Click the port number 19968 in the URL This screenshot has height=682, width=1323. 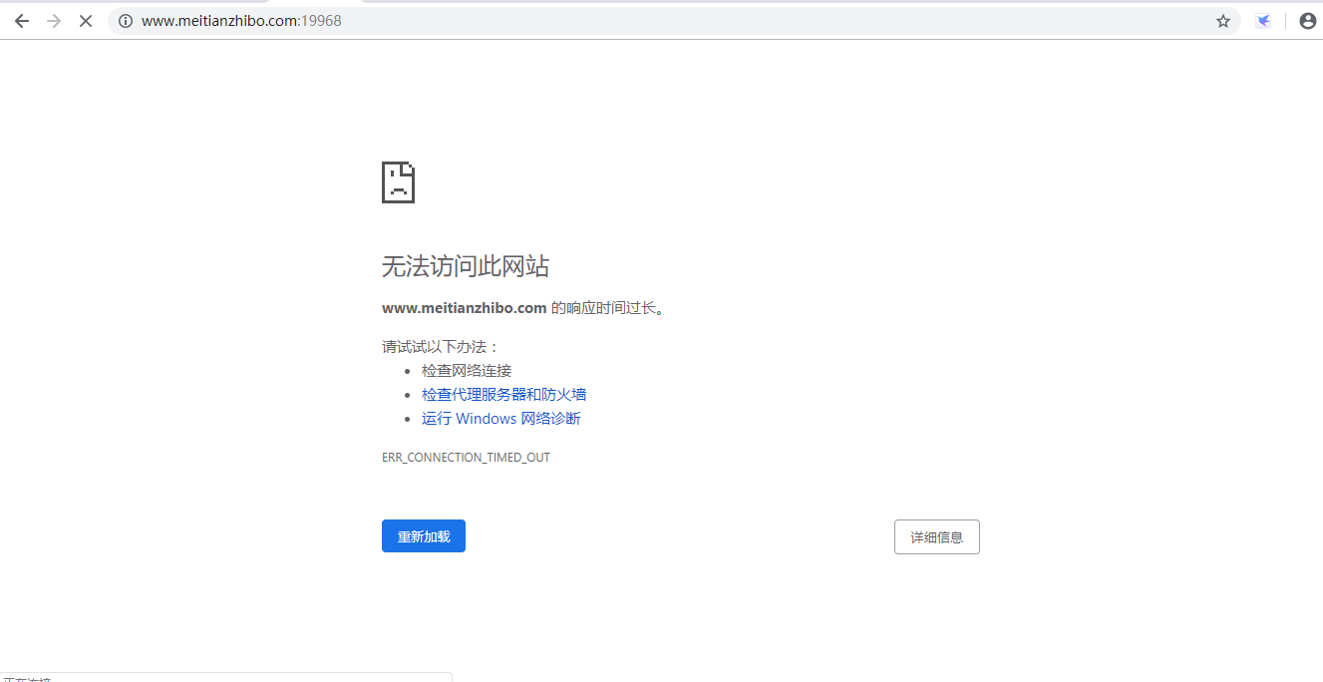point(322,21)
